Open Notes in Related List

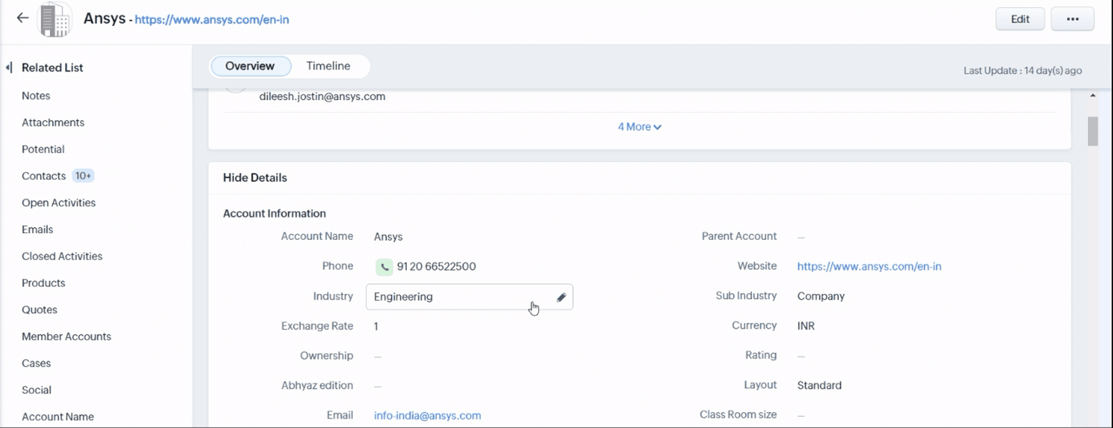coord(36,96)
